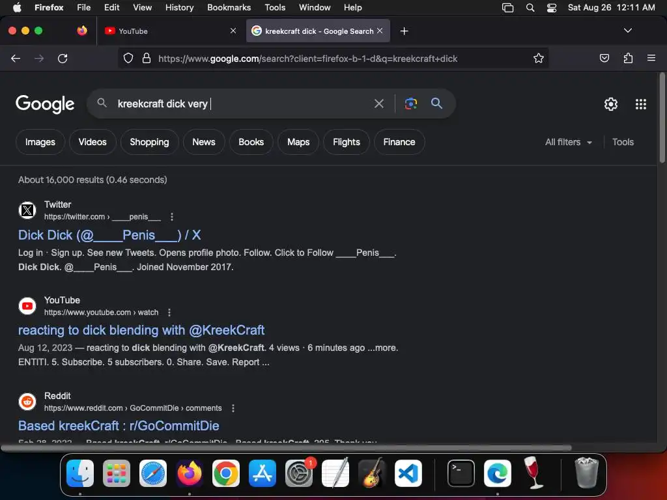Click the Firefox back arrow button

coord(16,58)
